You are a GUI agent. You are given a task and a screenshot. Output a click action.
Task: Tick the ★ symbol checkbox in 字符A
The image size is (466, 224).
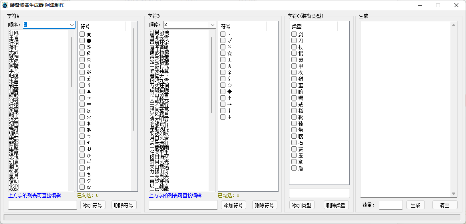82,34
